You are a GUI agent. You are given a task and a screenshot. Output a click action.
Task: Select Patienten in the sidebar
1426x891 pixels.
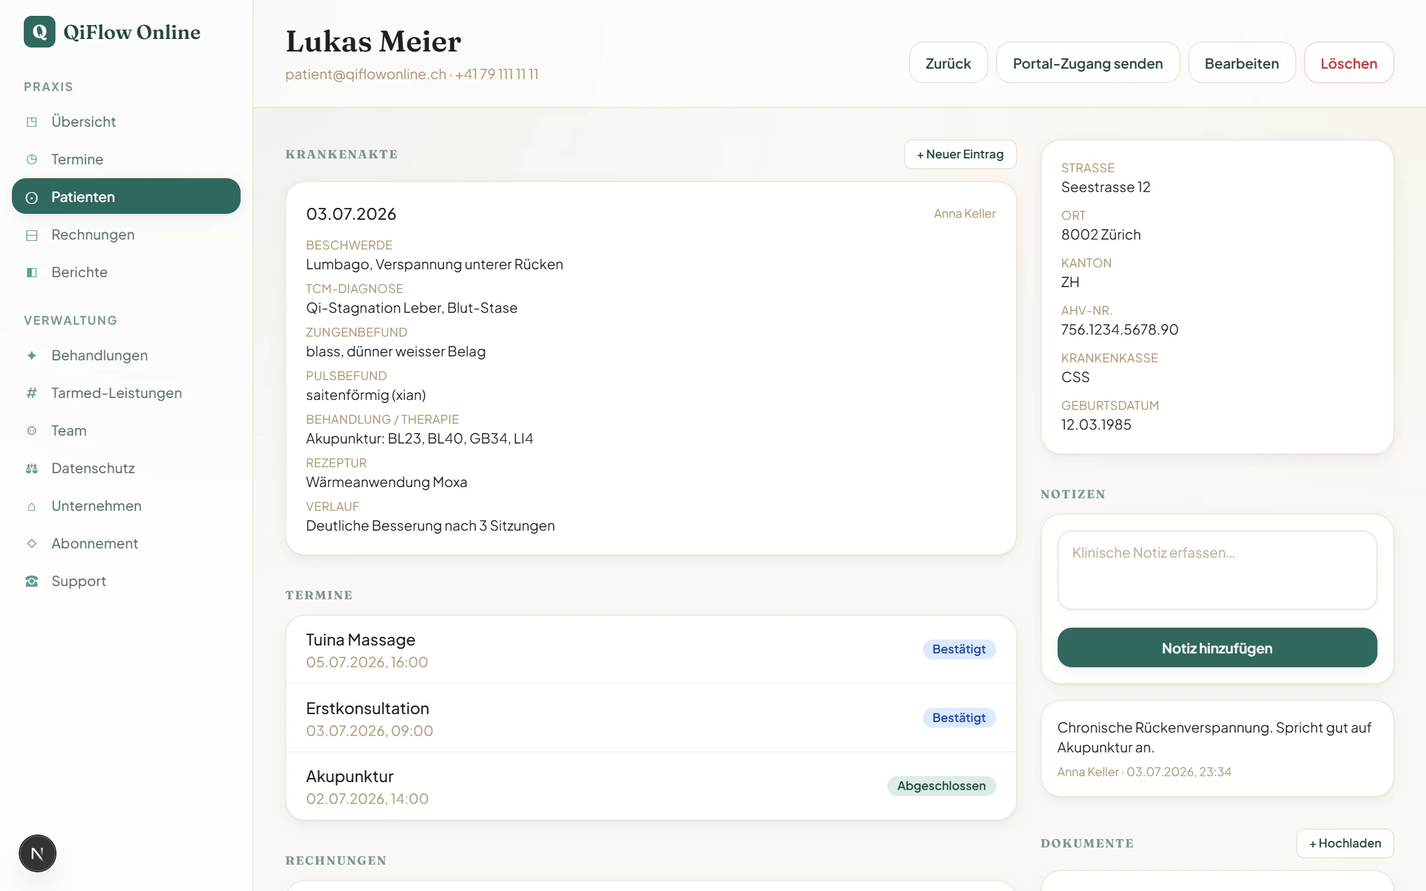click(x=126, y=197)
